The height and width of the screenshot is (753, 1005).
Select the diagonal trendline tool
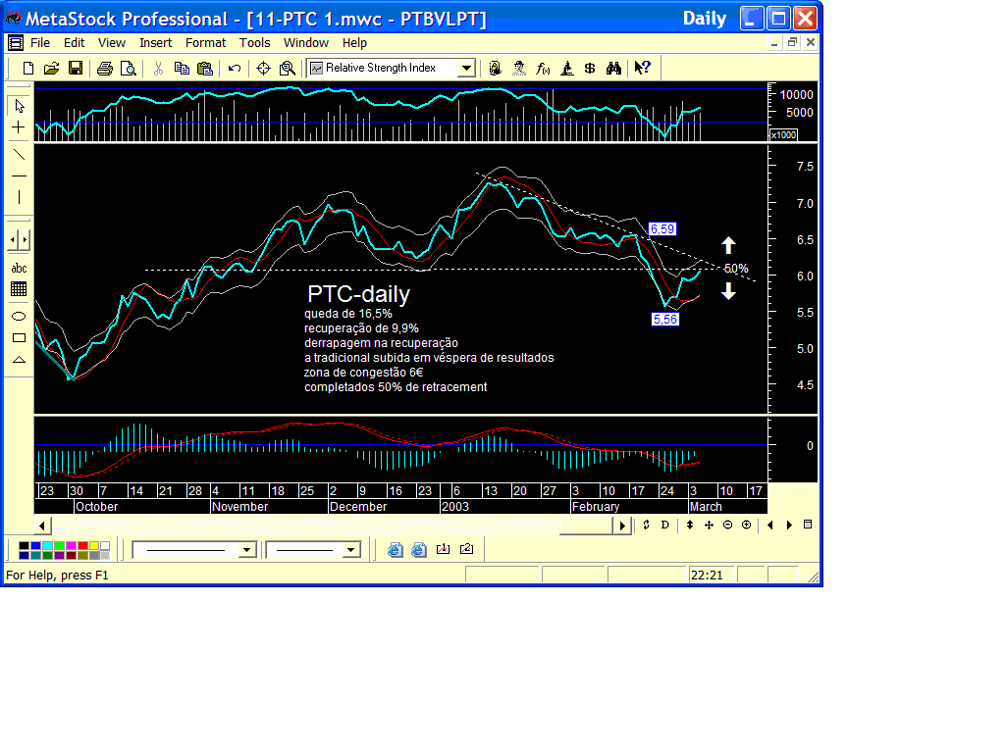pos(20,154)
